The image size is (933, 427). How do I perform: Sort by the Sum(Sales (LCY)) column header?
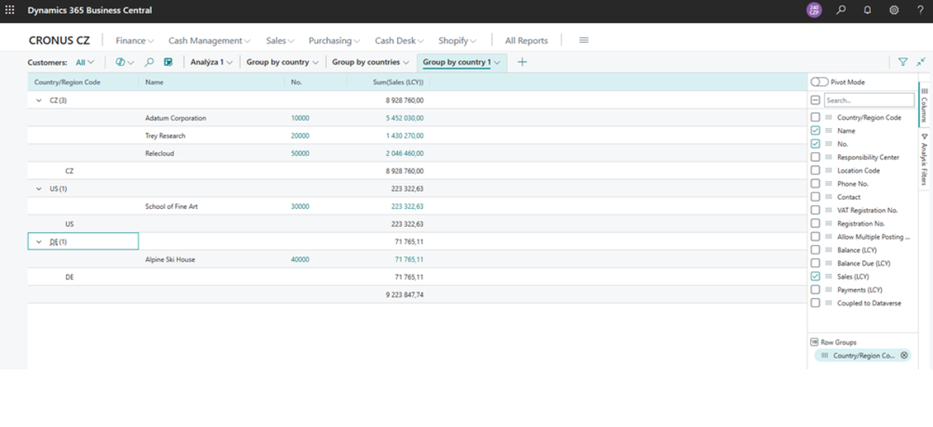(398, 82)
